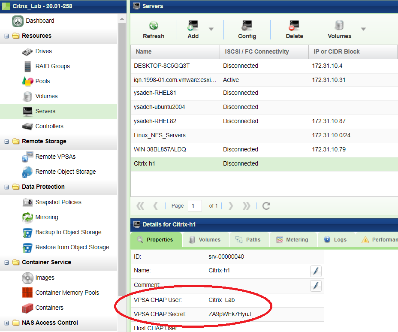The height and width of the screenshot is (332, 398).
Task: Click the VPSA CHAP Secret value
Action: tap(230, 314)
